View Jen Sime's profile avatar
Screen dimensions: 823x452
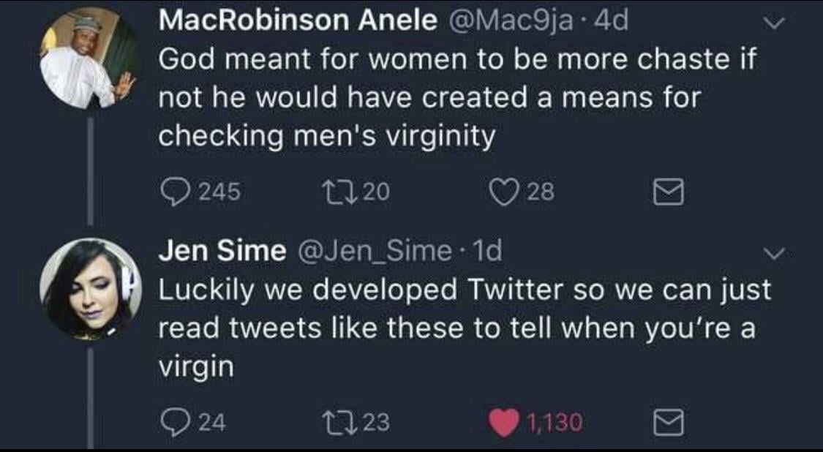(89, 290)
